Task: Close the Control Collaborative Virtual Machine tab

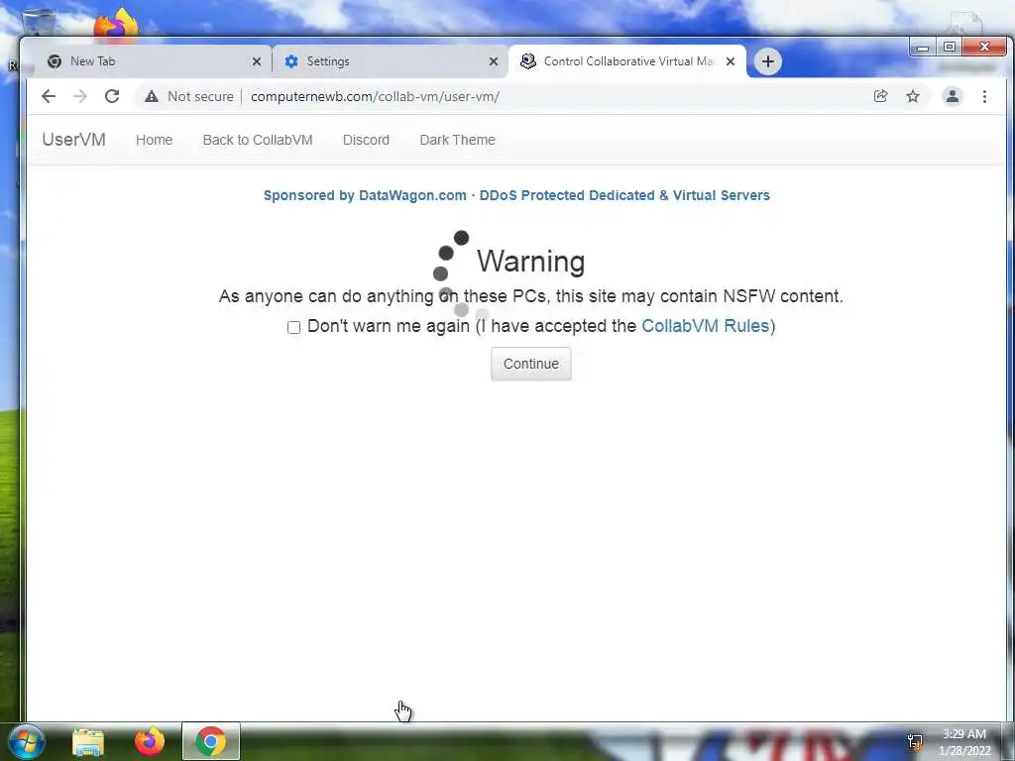Action: pyautogui.click(x=731, y=61)
